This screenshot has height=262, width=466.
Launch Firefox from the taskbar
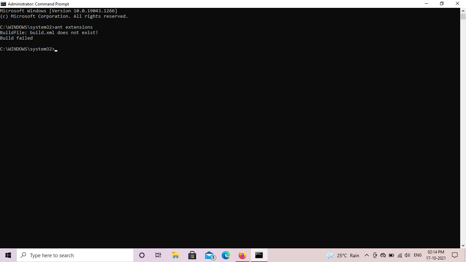243,255
